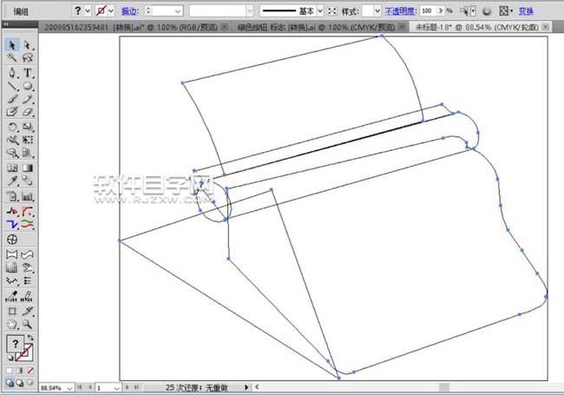The image size is (564, 395).
Task: Select the Slice tool
Action: [28, 311]
